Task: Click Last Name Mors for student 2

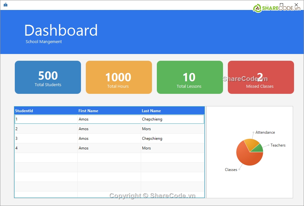Action: coord(147,129)
